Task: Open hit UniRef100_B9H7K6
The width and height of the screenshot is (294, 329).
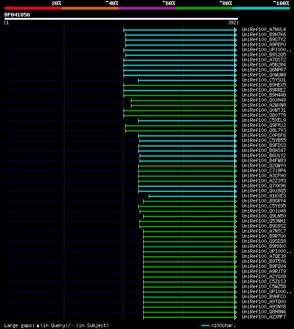Action: (x=264, y=35)
